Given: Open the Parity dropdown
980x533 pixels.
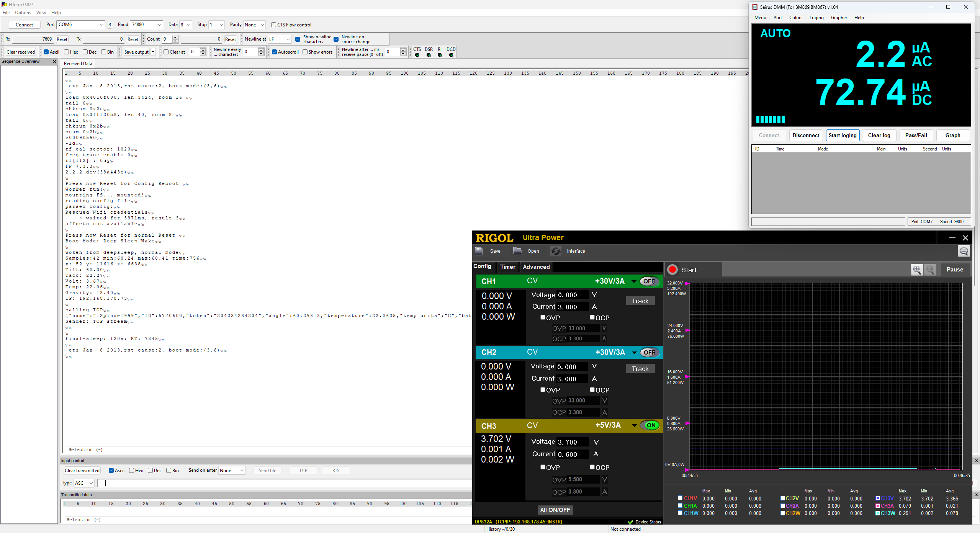Looking at the screenshot, I should [x=262, y=25].
